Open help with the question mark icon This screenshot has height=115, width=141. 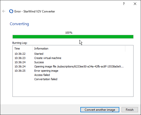point(124,4)
